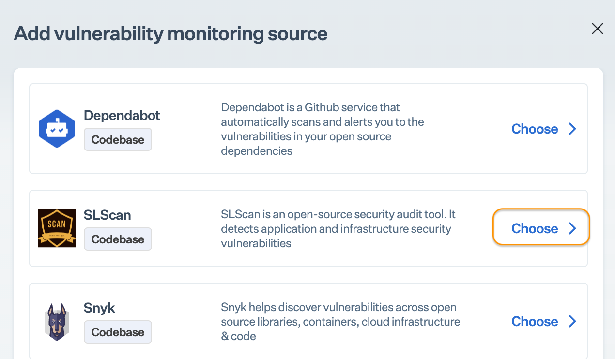Click the SLScan description paragraph

(338, 228)
